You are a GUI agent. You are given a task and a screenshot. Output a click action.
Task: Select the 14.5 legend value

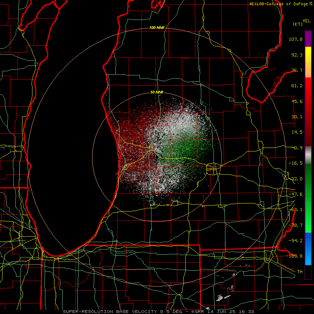tap(297, 132)
